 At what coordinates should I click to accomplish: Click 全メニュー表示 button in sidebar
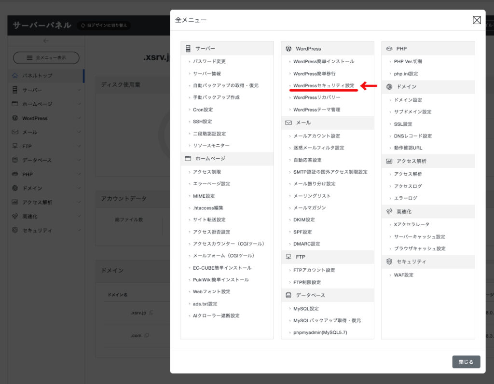[x=46, y=58]
